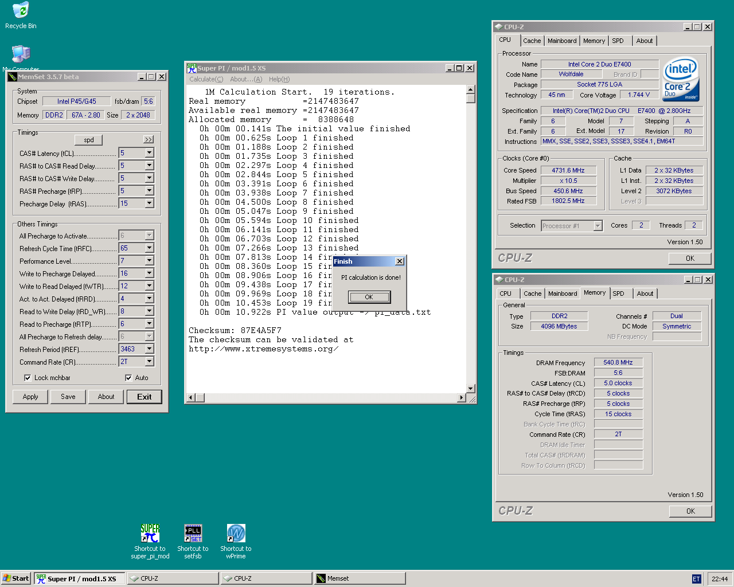This screenshot has width=734, height=587.
Task: Click the Super PI title bar icon
Action: (x=192, y=68)
